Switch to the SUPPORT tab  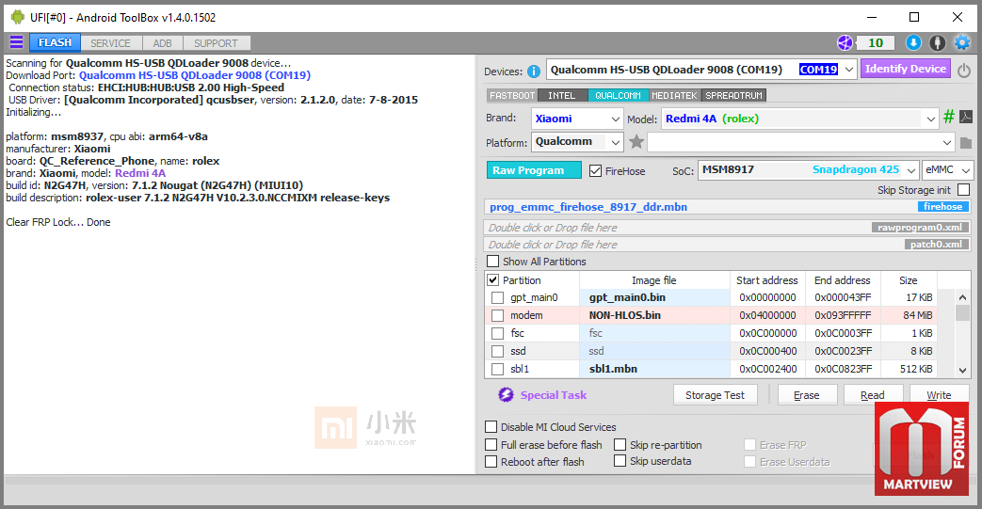click(x=216, y=43)
